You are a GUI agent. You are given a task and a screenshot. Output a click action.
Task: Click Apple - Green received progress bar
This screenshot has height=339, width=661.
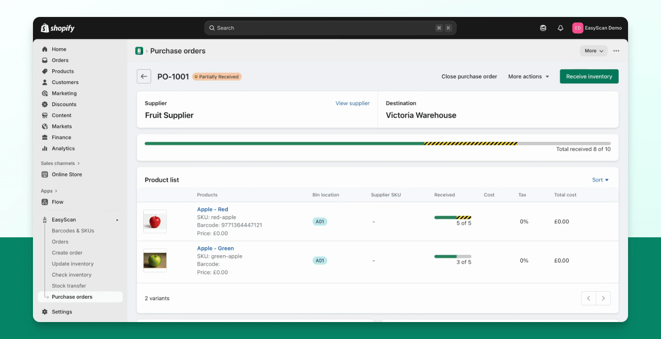click(x=452, y=257)
